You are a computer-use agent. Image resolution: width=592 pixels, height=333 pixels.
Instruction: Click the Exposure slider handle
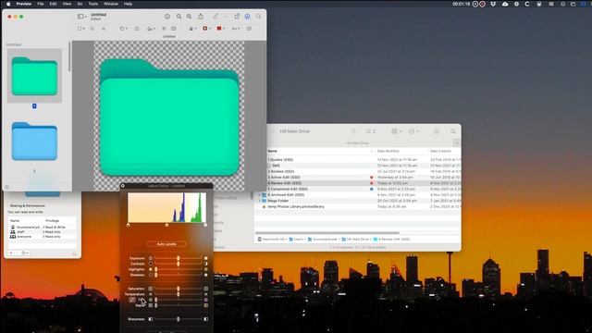(x=179, y=258)
